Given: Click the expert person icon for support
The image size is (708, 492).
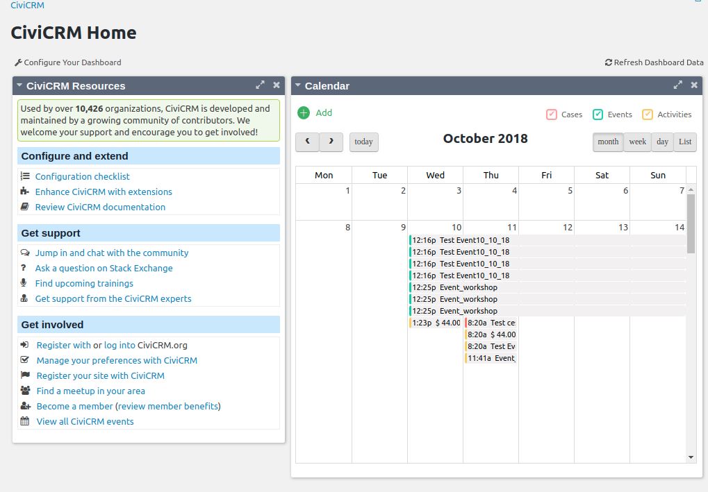Looking at the screenshot, I should click(x=25, y=298).
